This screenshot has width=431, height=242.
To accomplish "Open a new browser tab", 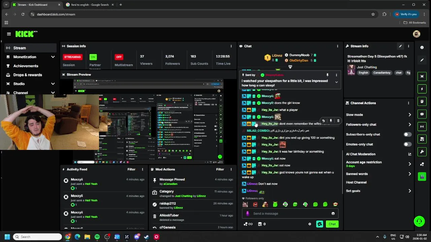I will pyautogui.click(x=121, y=5).
